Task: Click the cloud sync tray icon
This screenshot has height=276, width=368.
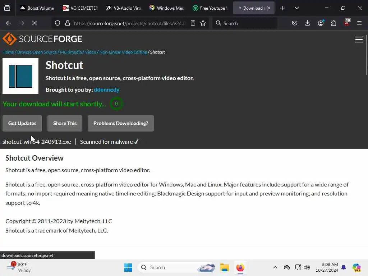Action: tap(286, 267)
